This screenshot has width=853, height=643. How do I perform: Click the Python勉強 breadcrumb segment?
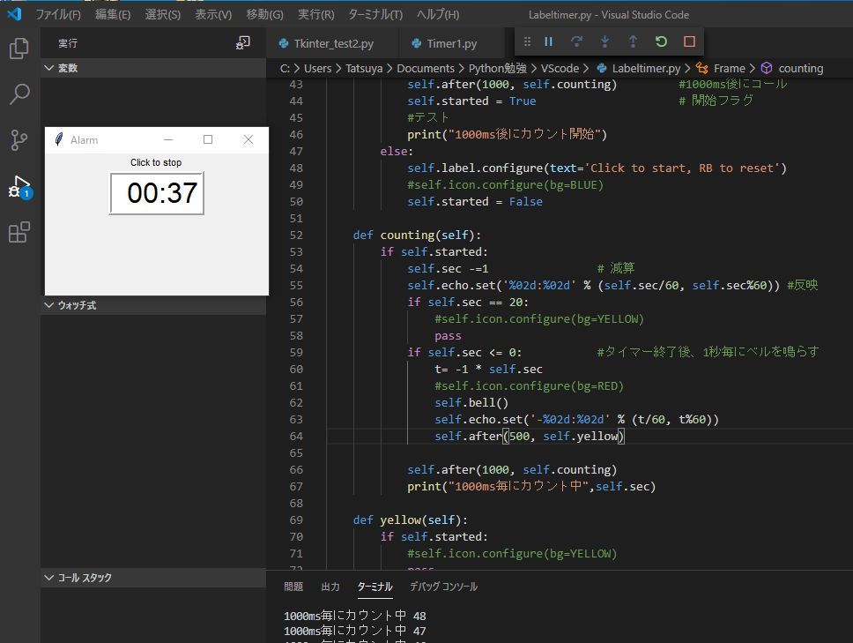[497, 69]
